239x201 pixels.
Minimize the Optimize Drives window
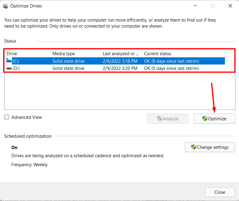pyautogui.click(x=195, y=6)
